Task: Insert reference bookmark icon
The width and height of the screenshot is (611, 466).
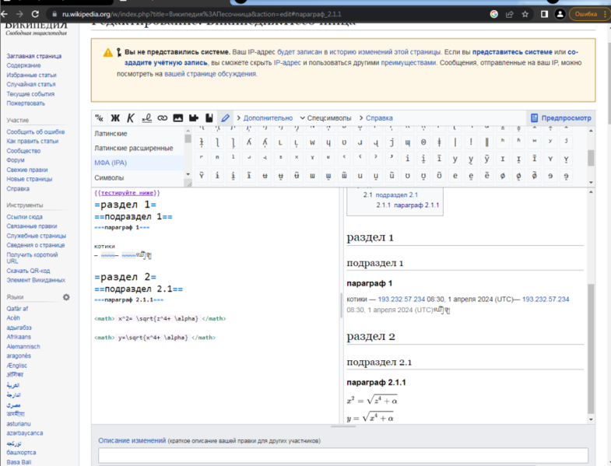Action: [x=209, y=118]
